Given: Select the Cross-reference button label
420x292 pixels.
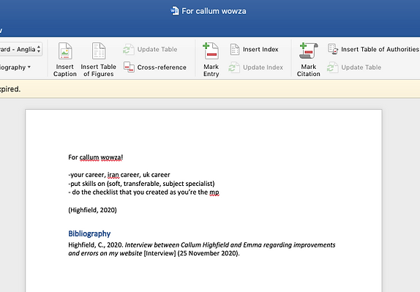Looking at the screenshot, I should [x=162, y=67].
